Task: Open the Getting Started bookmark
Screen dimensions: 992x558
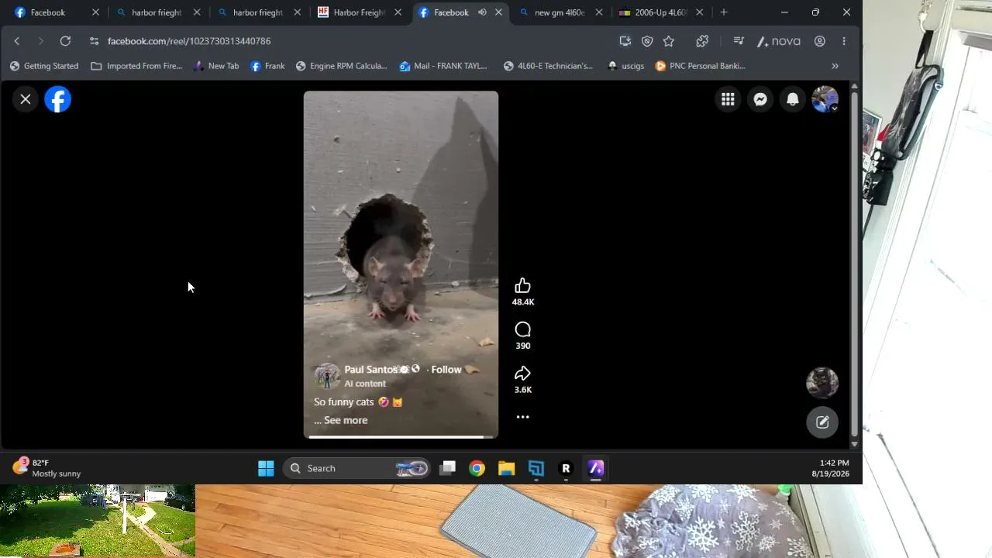Action: tap(44, 66)
